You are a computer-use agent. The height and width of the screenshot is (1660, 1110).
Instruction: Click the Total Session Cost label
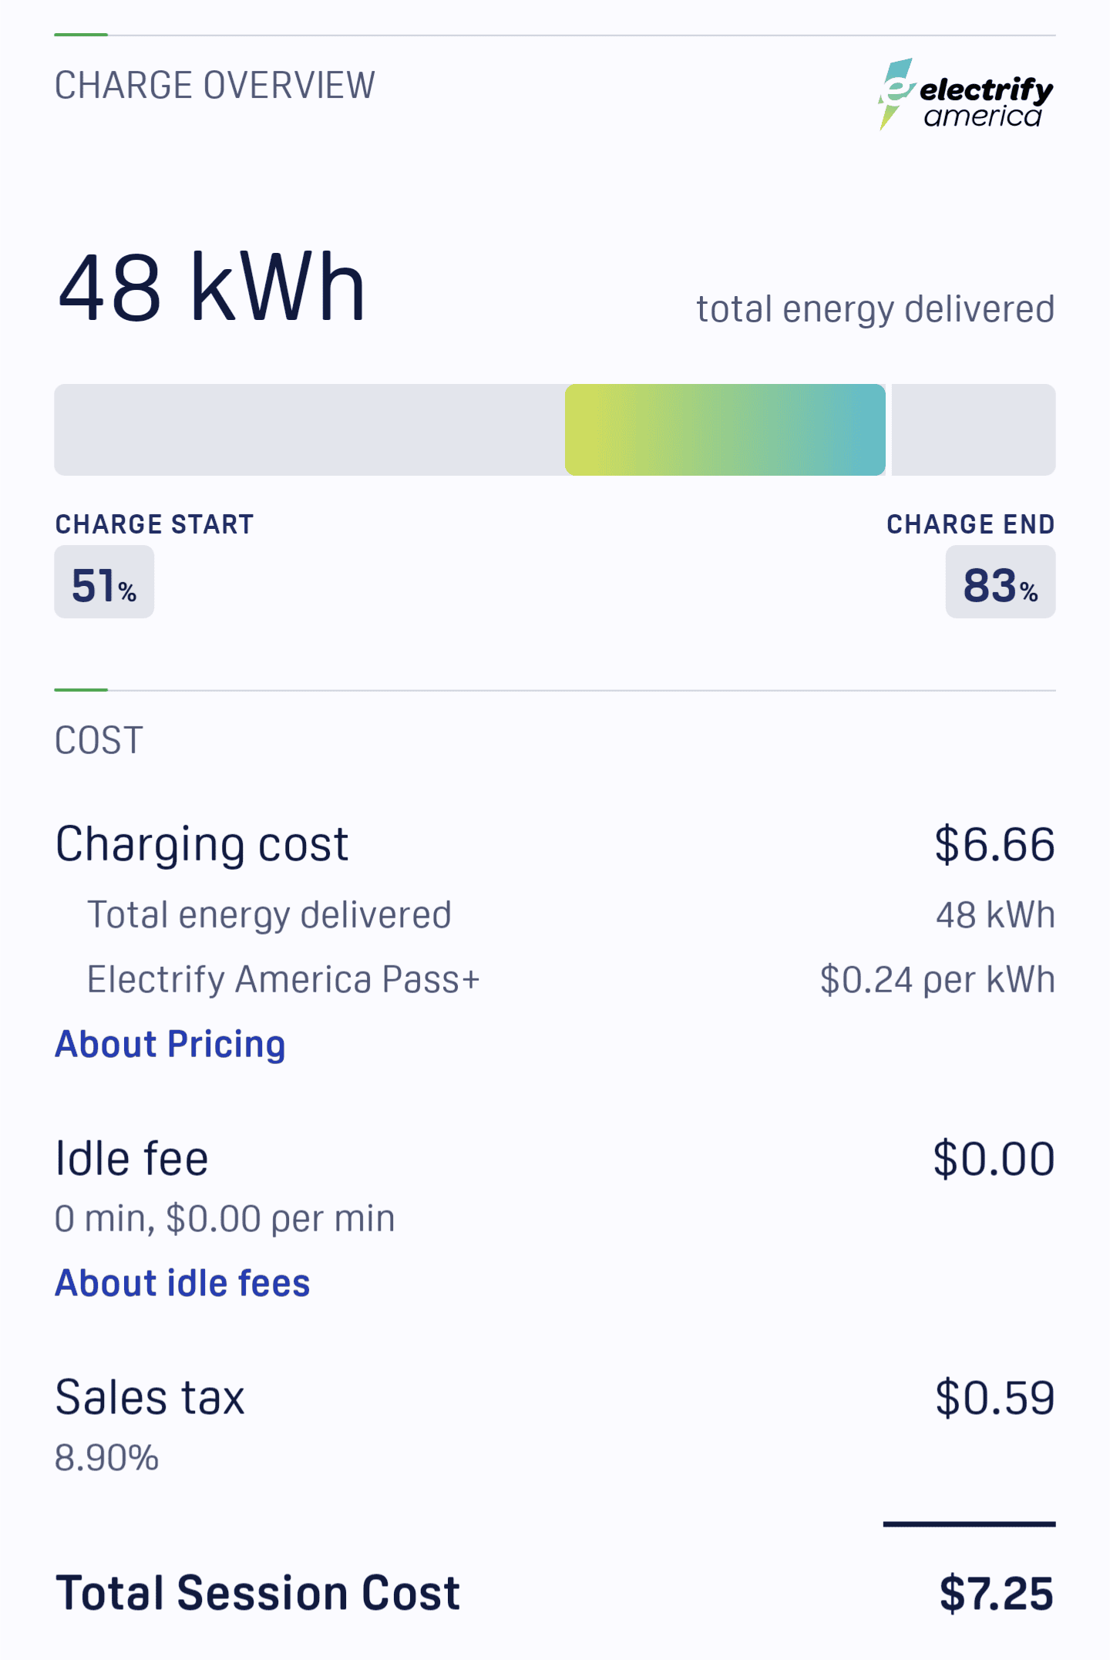click(x=258, y=1594)
